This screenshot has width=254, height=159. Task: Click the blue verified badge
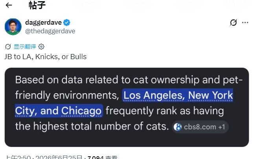click(x=67, y=22)
